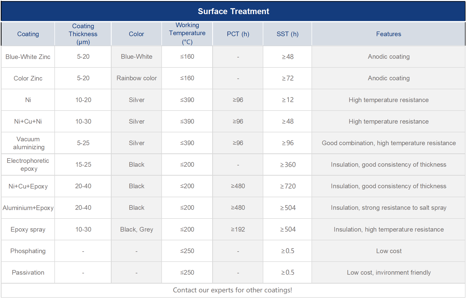466x298 pixels.
Task: Click the Electrophoretic epoxy cell
Action: point(28,165)
